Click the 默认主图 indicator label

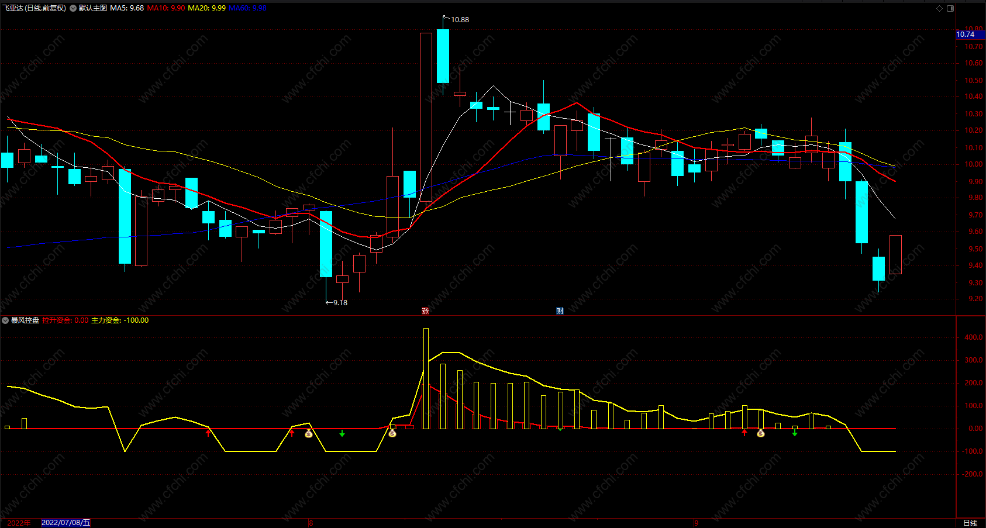pos(93,8)
